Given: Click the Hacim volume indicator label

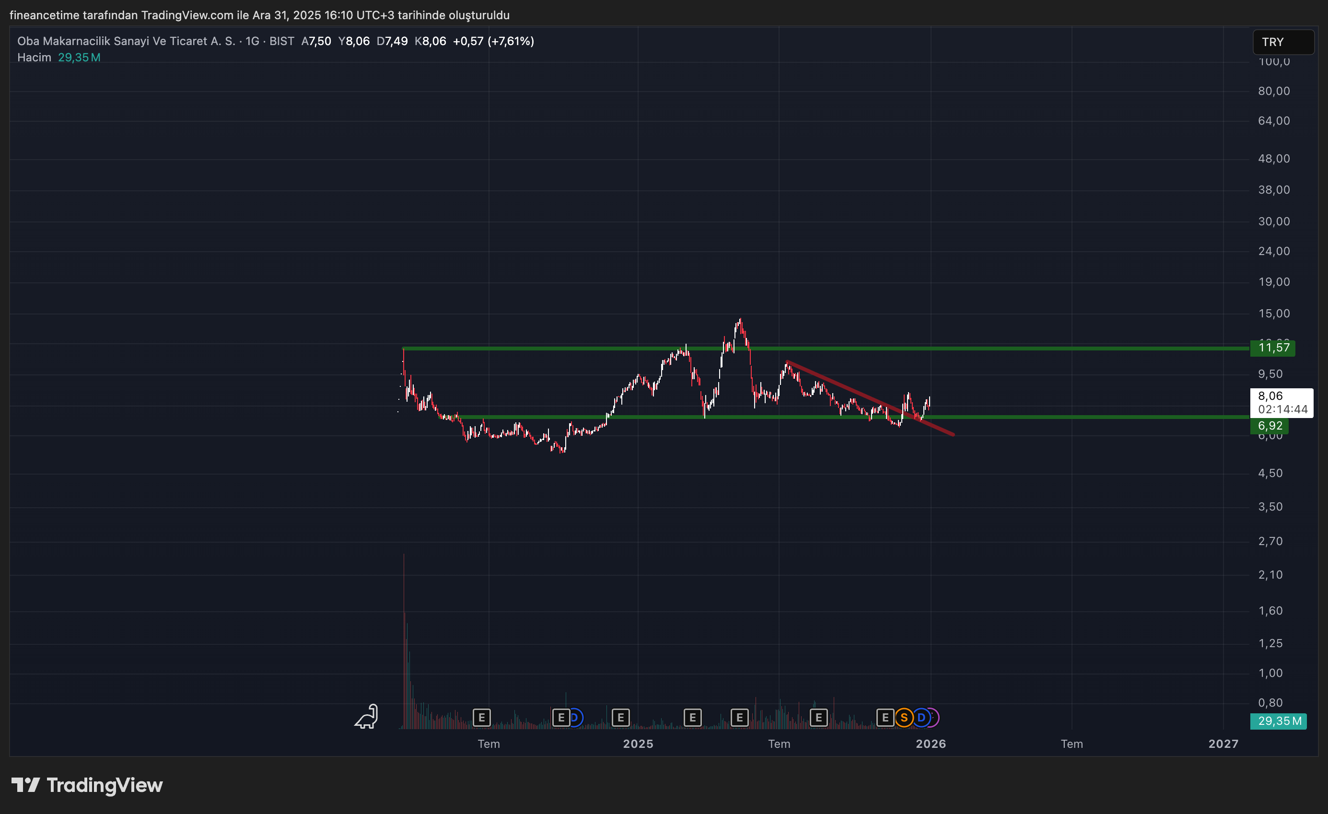Looking at the screenshot, I should [34, 57].
